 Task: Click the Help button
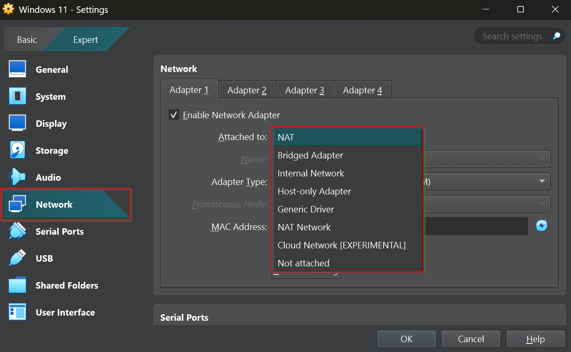pos(535,339)
